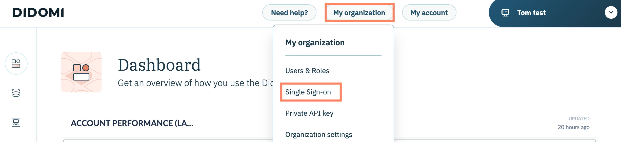Open the Private API key menu entry
The image size is (621, 142).
coord(309,113)
